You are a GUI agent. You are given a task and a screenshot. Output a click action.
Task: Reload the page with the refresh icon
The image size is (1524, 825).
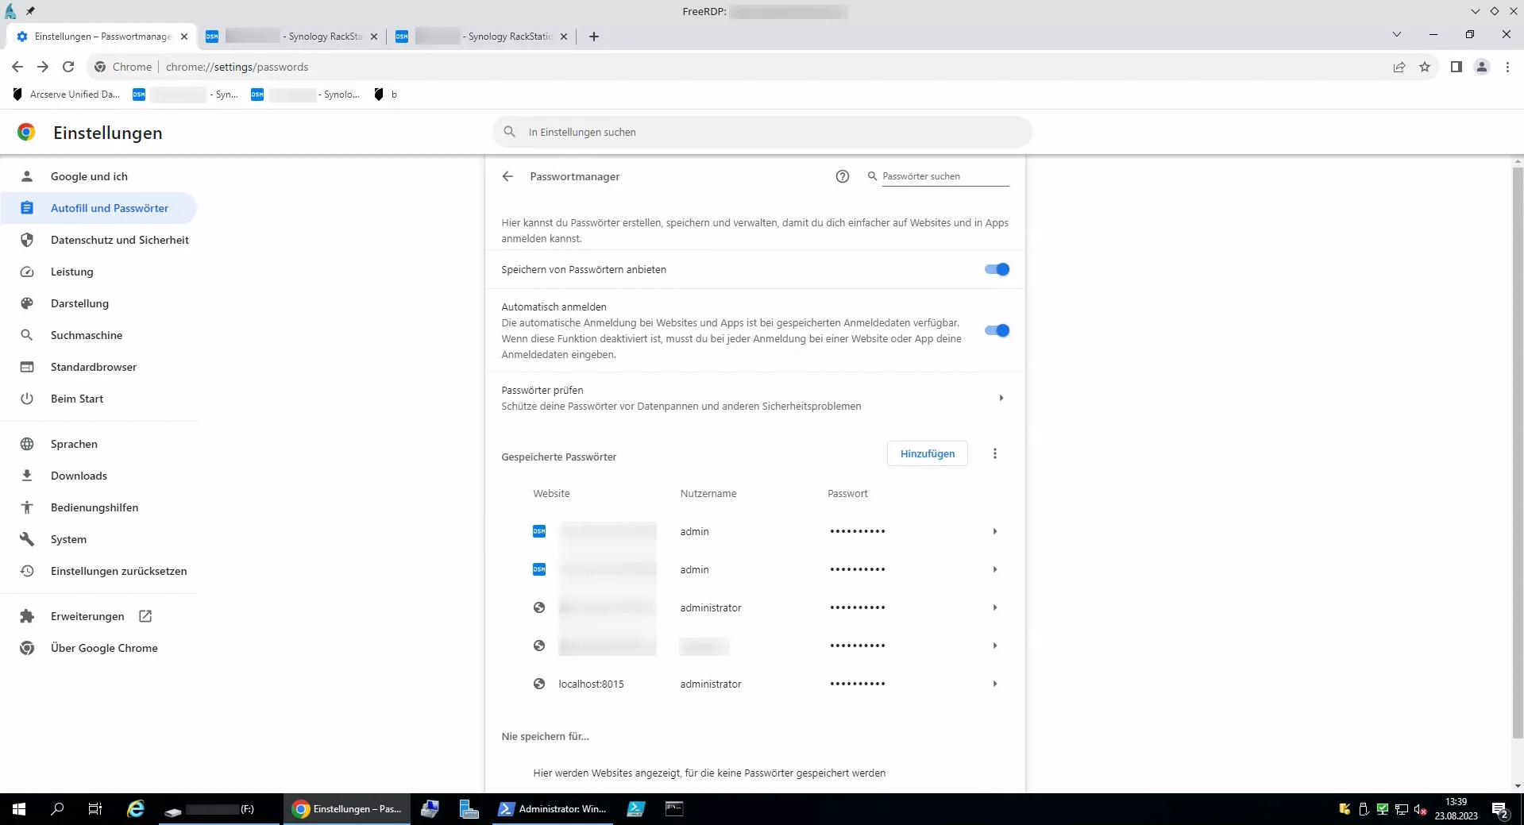coord(68,67)
